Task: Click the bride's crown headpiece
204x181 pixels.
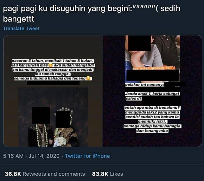Action: pyautogui.click(x=64, y=109)
